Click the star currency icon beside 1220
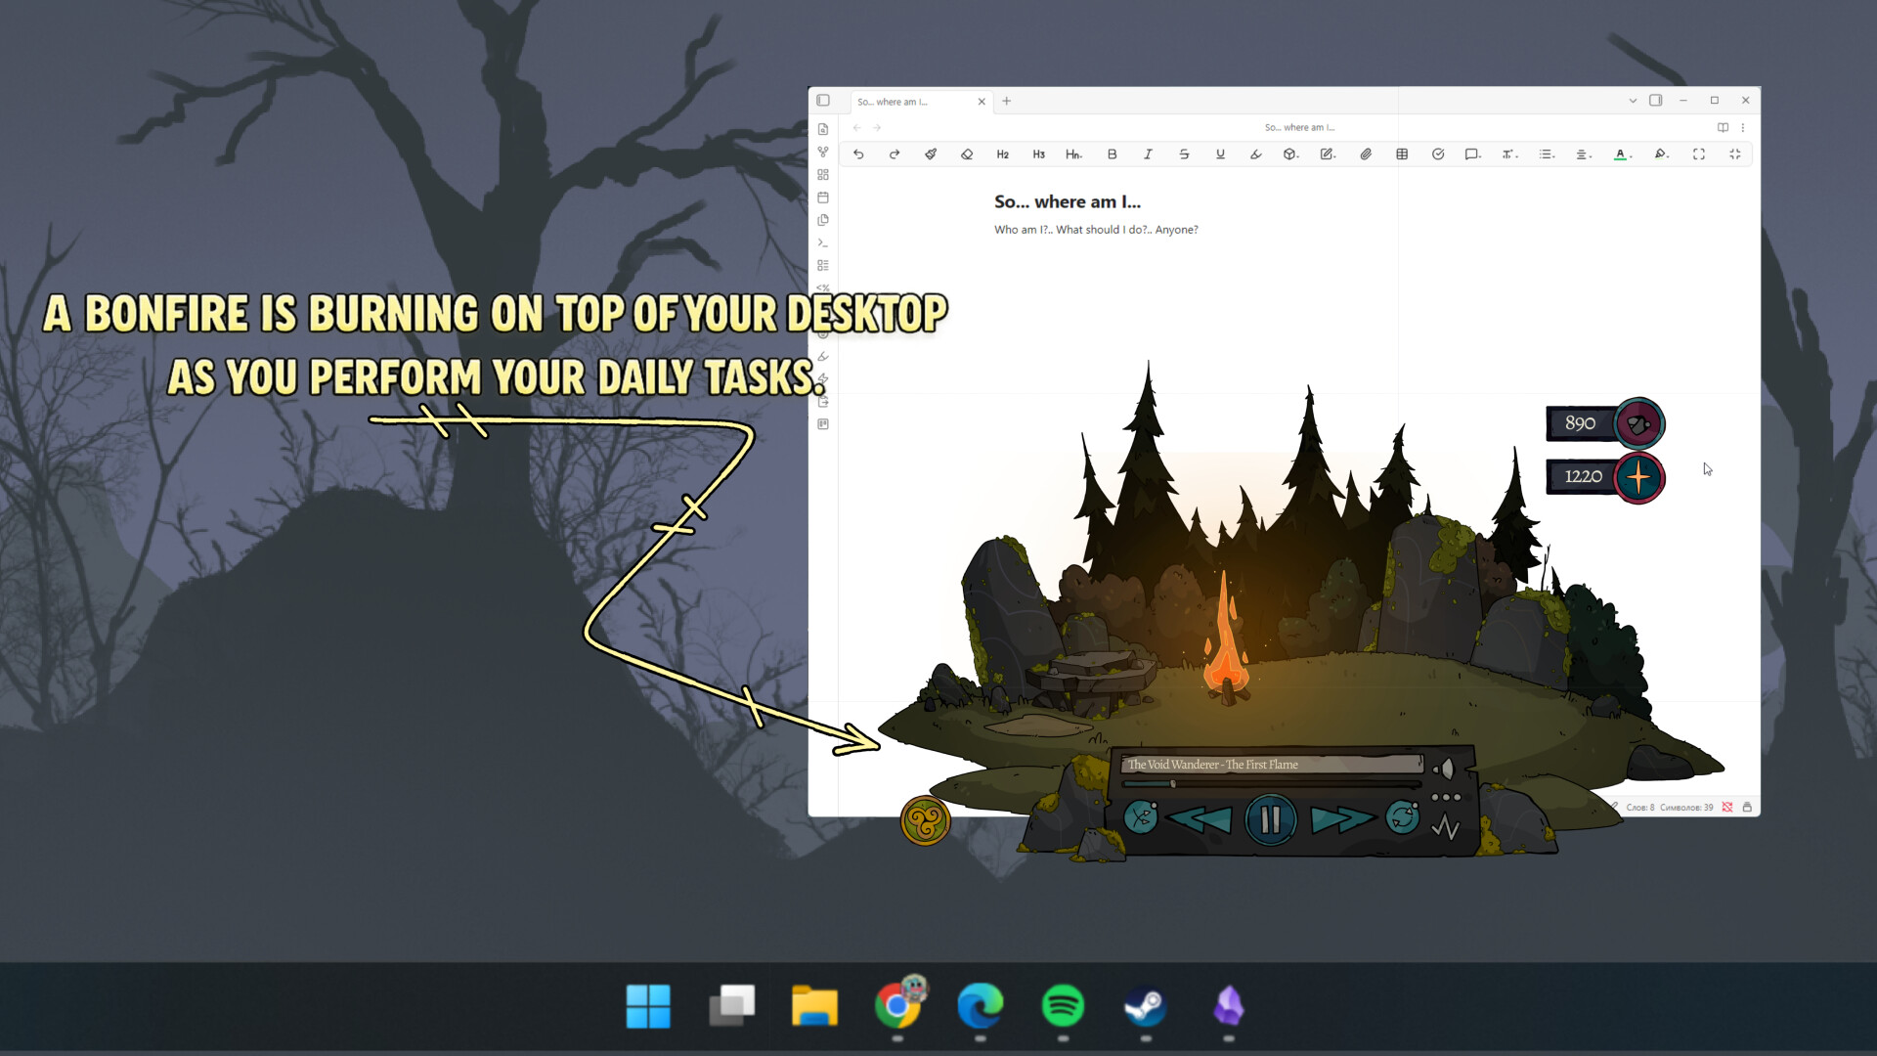Viewport: 1877px width, 1056px height. point(1639,477)
